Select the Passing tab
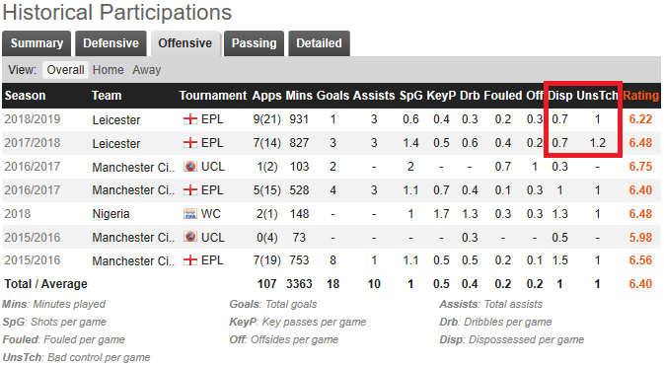 point(255,43)
